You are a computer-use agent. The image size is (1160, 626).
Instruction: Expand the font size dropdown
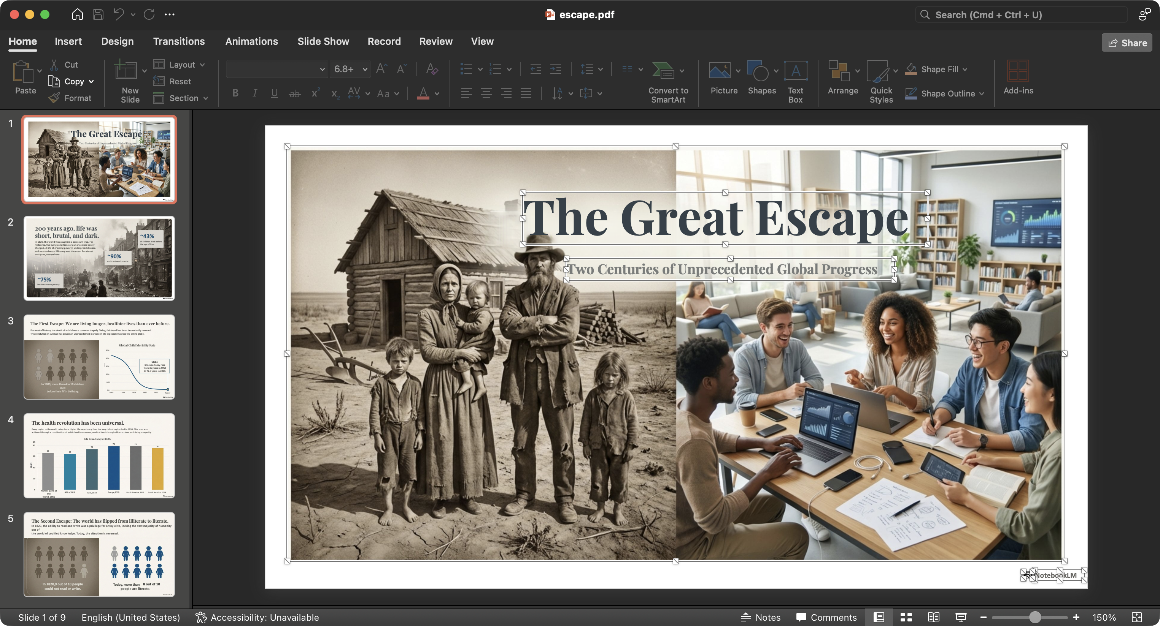tap(365, 69)
